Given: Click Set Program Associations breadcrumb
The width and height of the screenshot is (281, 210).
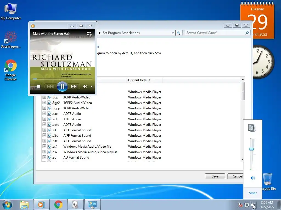Looking at the screenshot, I should point(121,33).
